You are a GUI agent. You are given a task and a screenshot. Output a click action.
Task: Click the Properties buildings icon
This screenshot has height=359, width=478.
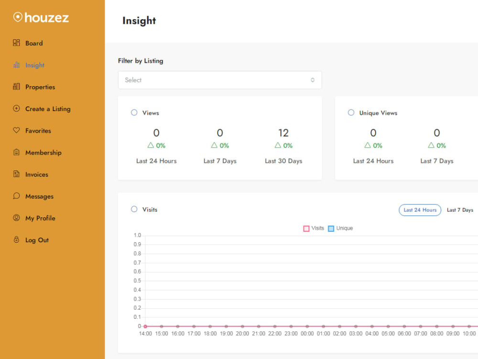coord(16,87)
